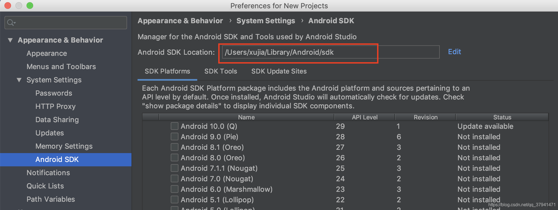This screenshot has height=210, width=558.
Task: Select System Settings in the sidebar
Action: point(54,80)
